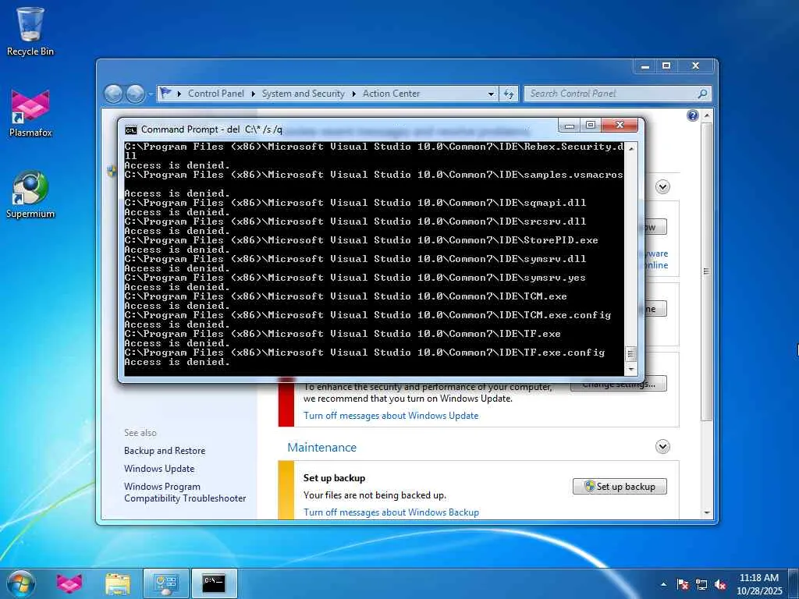Screen dimensions: 799x599
Task: Click the TCM.exe.config path line
Action: pos(368,315)
